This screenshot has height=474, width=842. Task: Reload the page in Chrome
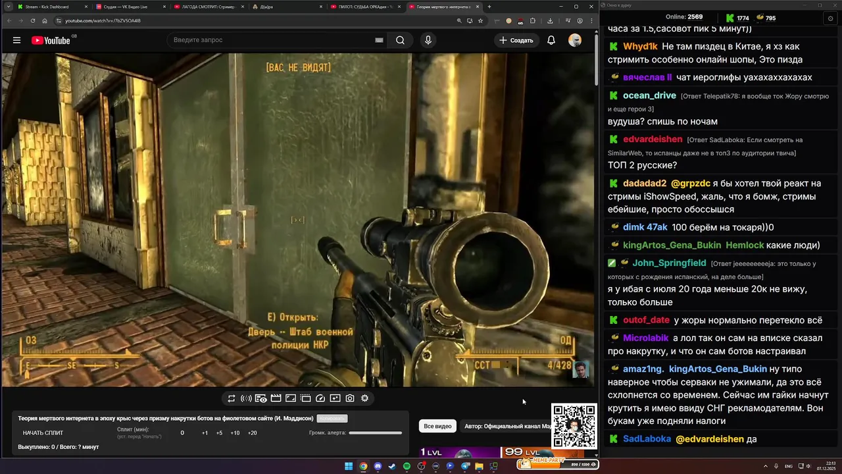pyautogui.click(x=33, y=20)
